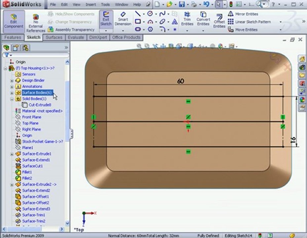This screenshot has width=307, height=238.
Task: Expand Surface Bodies(6) node
Action: [x=12, y=93]
